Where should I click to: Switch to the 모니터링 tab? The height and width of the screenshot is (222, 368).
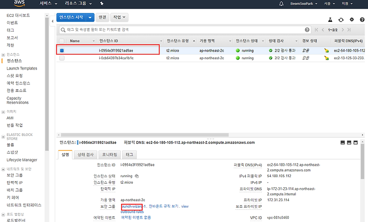[x=109, y=155]
